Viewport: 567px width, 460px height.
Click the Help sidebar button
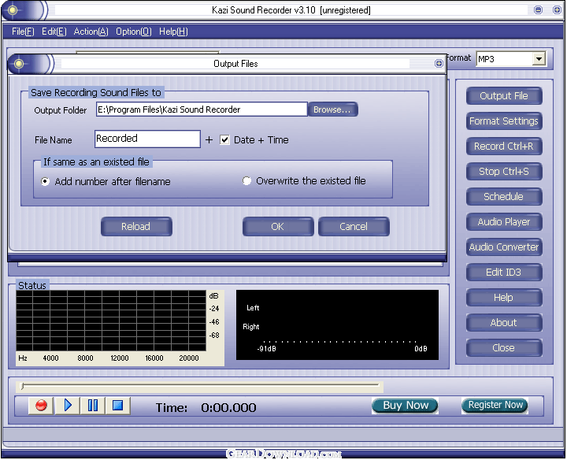[504, 298]
